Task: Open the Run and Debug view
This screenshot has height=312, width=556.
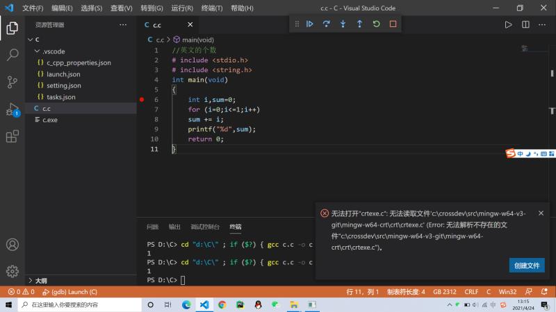Action: tap(12, 110)
